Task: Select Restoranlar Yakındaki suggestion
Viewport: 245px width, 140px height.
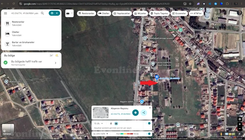Action: (31, 23)
